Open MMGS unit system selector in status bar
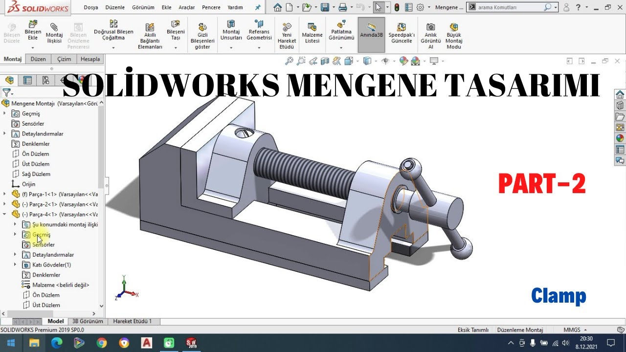The height and width of the screenshot is (352, 626). point(575,330)
